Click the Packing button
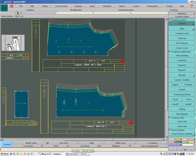 click(x=182, y=38)
